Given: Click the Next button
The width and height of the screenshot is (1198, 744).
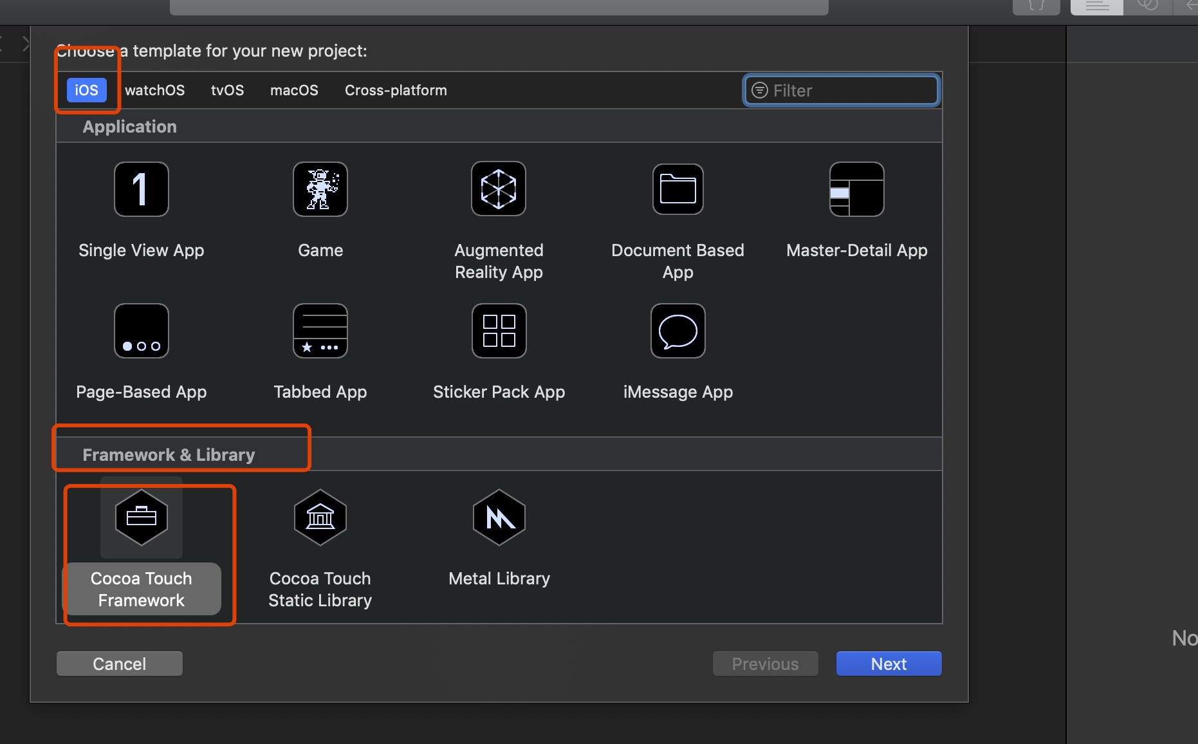Looking at the screenshot, I should tap(889, 664).
